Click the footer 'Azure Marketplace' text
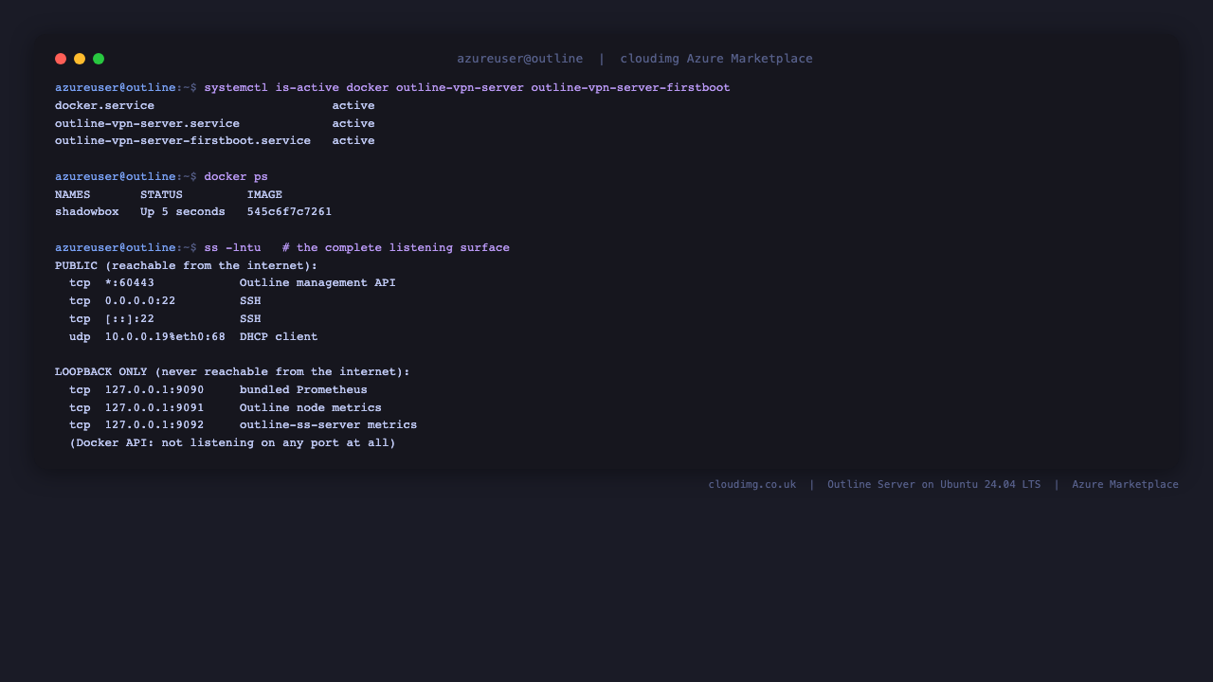 click(1126, 485)
